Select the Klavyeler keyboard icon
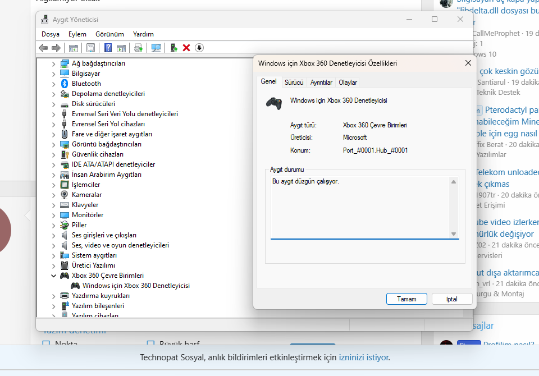The height and width of the screenshot is (376, 539). point(64,205)
